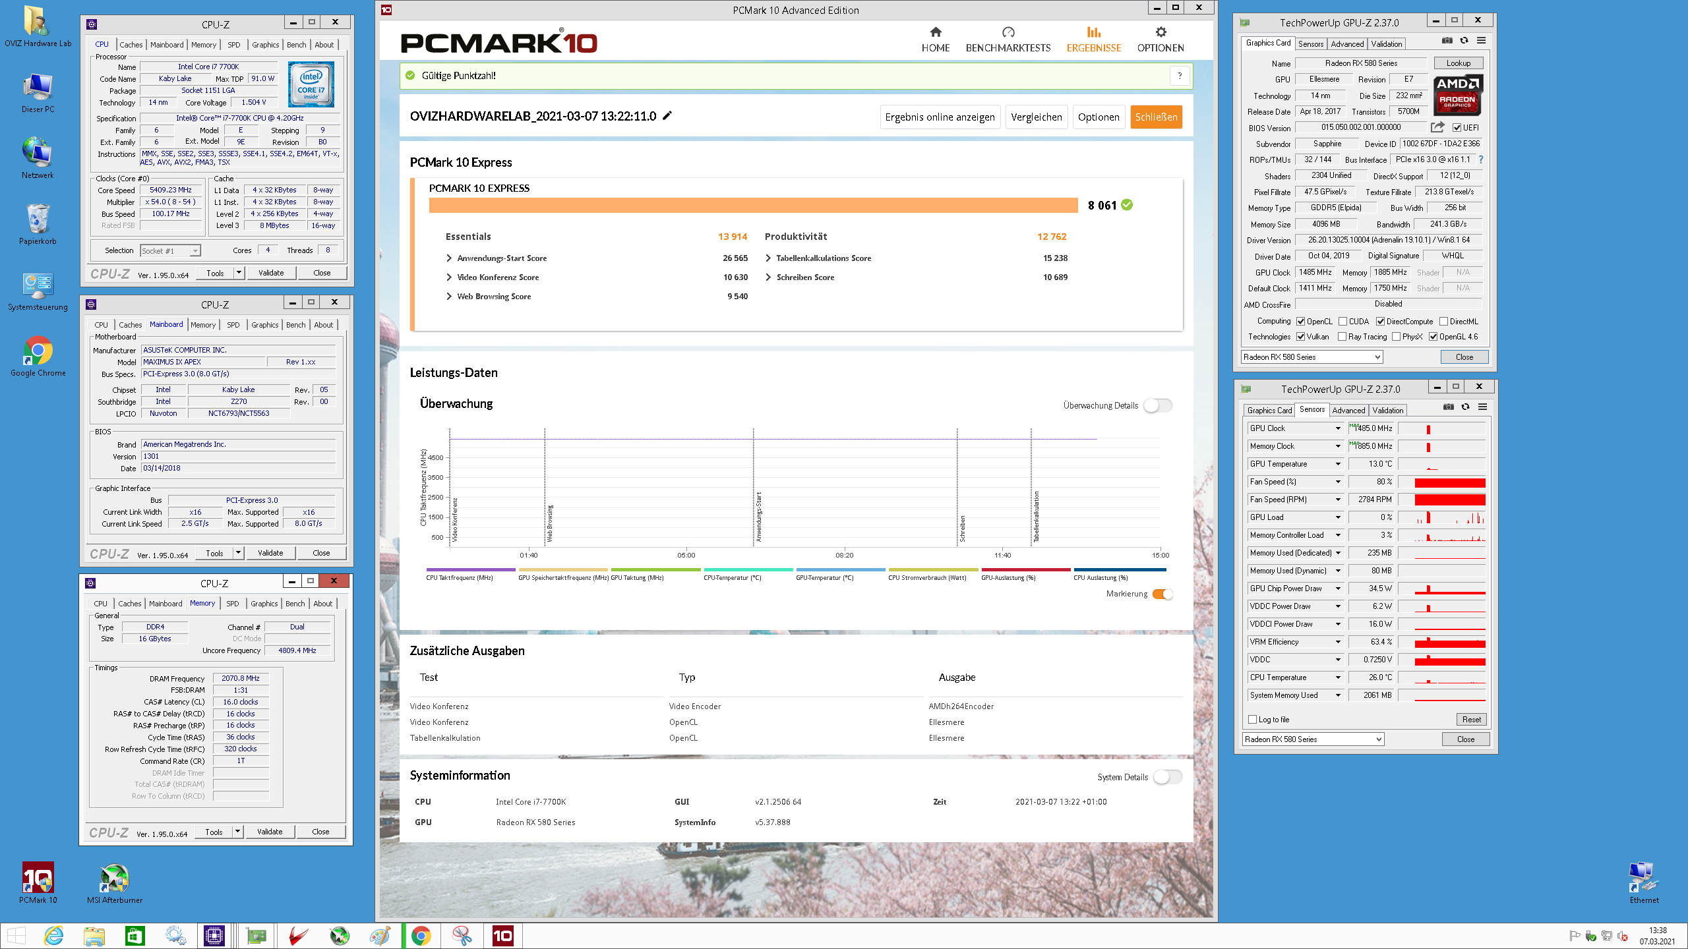Open Internet Explorer from the taskbar
Image resolution: width=1688 pixels, height=949 pixels.
[53, 936]
